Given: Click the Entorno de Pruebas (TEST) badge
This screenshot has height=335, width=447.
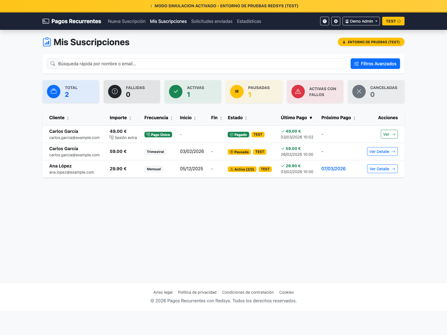Looking at the screenshot, I should point(371,42).
